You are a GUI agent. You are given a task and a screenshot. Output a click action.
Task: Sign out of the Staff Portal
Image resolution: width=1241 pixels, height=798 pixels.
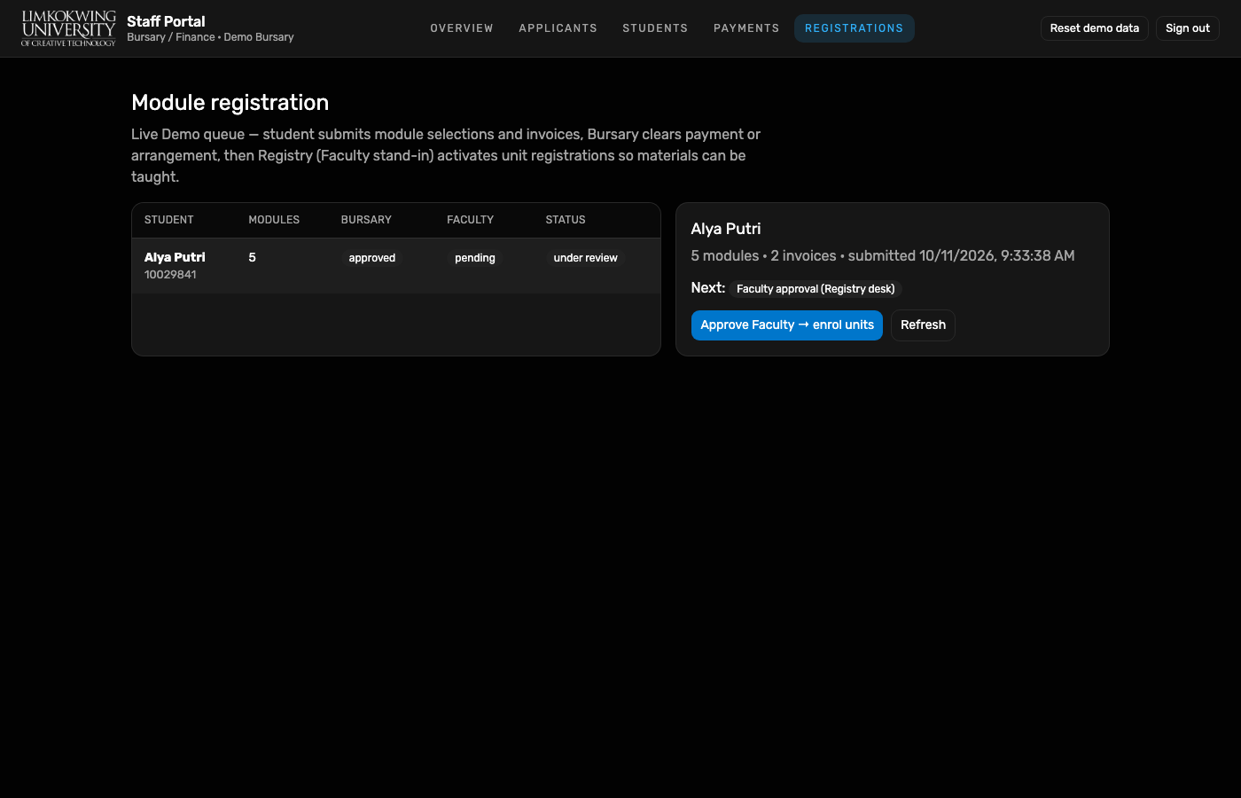click(x=1188, y=28)
